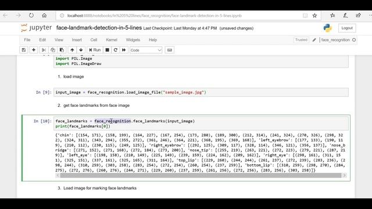Image resolution: width=372 pixels, height=209 pixels.
Task: Go forward with the browser forward arrow
Action: coord(18,16)
